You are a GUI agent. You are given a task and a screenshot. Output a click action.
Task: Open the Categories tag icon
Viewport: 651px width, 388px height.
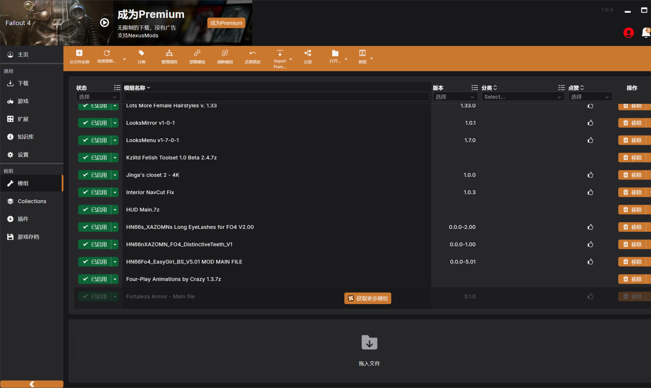(x=141, y=53)
